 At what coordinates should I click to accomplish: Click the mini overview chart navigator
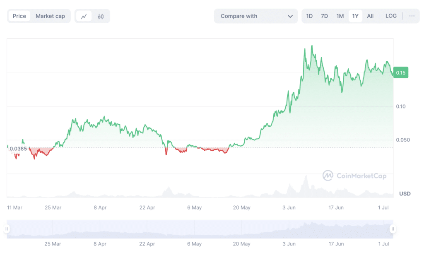tap(200, 229)
